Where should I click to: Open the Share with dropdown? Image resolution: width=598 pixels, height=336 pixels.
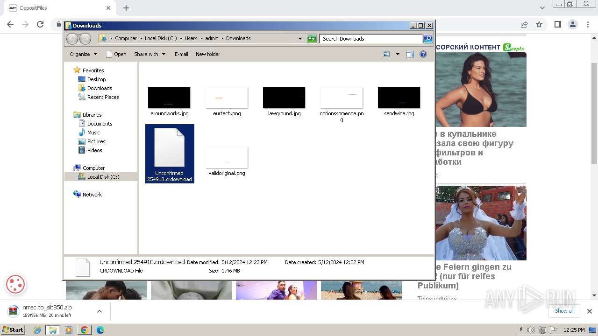tap(149, 54)
